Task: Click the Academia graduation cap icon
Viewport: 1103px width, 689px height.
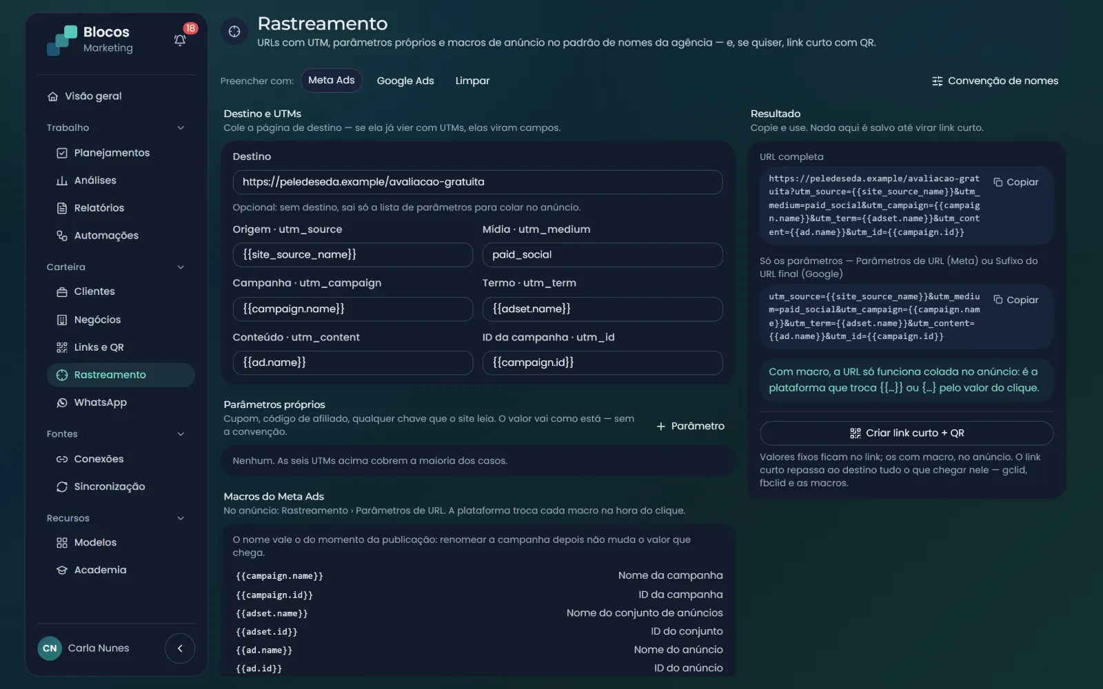Action: [x=62, y=570]
